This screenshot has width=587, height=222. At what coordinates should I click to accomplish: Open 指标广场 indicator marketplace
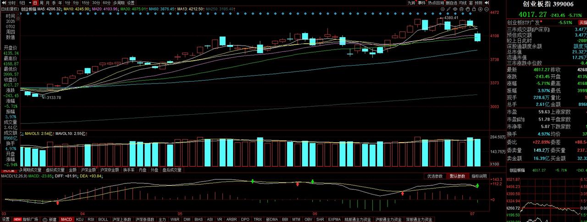[x=25, y=219]
